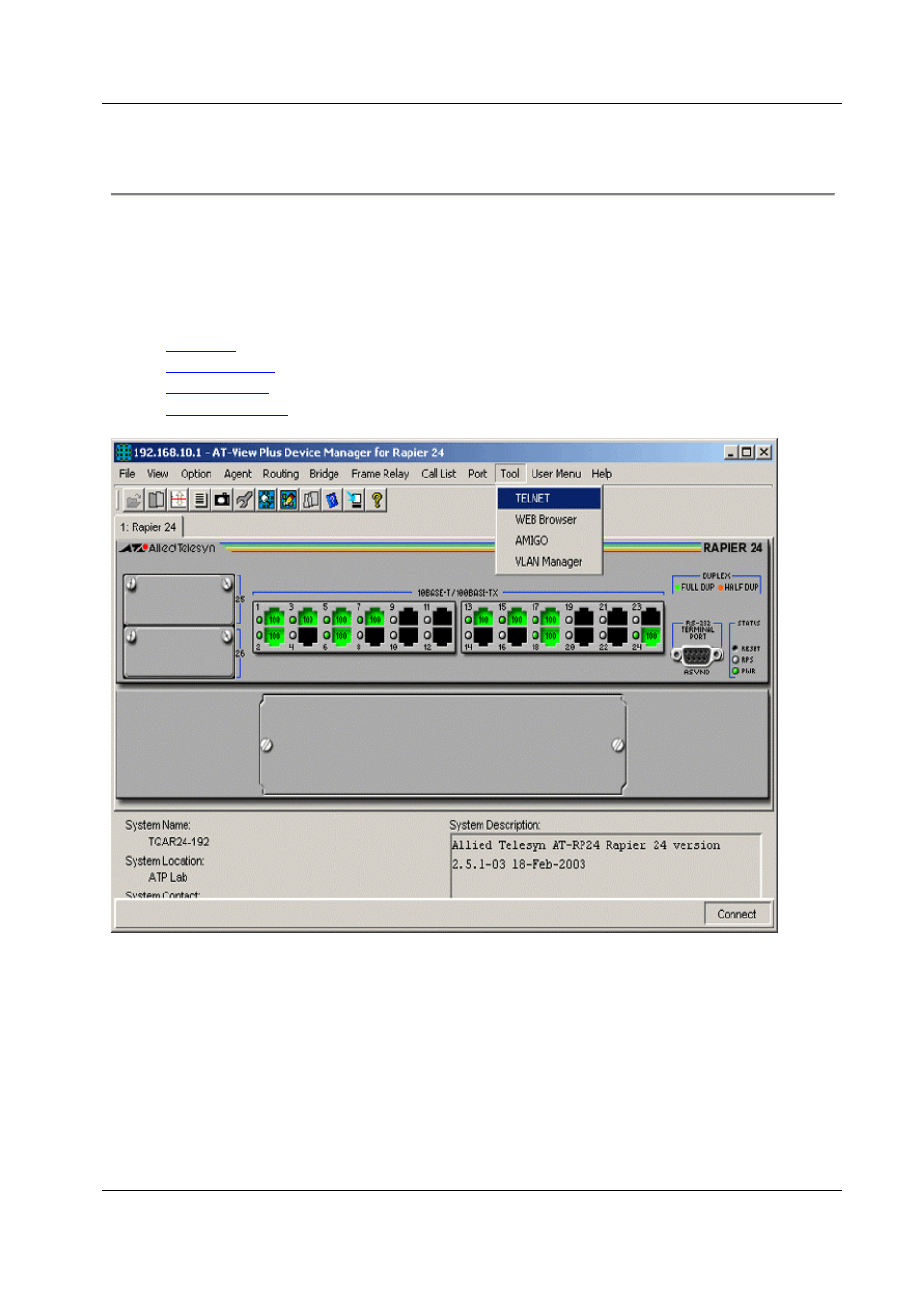Viewport: 917px width, 1297px height.
Task: Click the text document list toolbar icon
Action: click(200, 500)
